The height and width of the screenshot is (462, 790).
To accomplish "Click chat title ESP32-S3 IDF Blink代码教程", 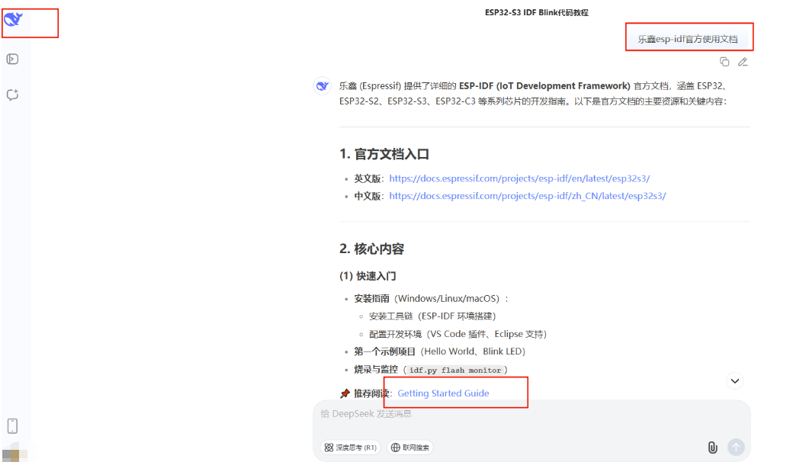I will coord(537,13).
